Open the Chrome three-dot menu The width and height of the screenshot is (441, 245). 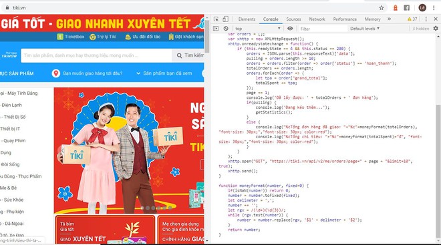pos(434,8)
